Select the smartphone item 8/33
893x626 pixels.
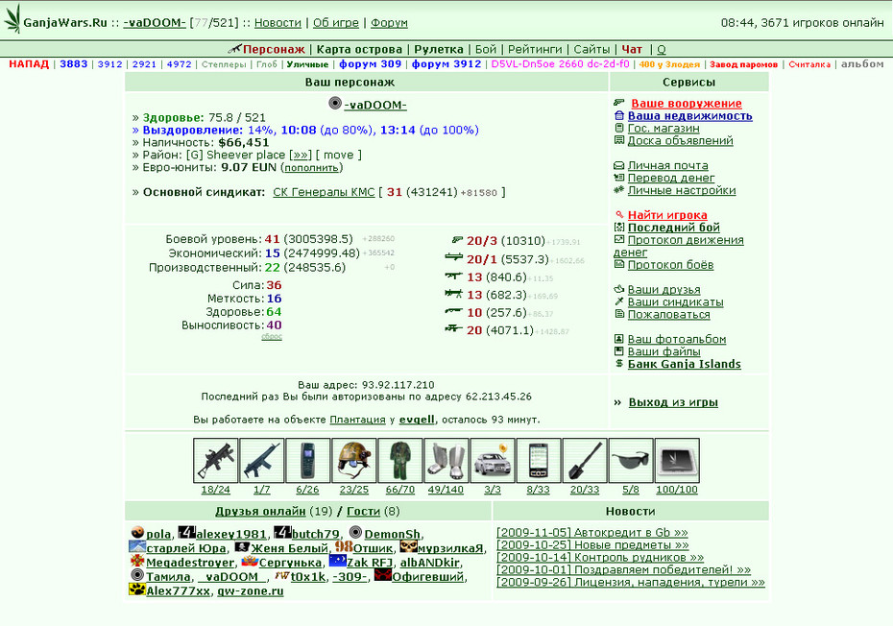(x=538, y=460)
